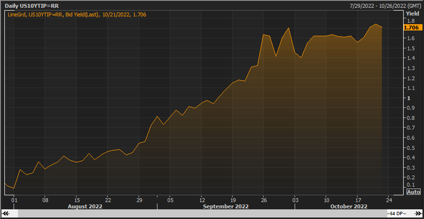Click the date range 7/29/2022 - 10/26/2022
The image size is (424, 219).
pyautogui.click(x=381, y=6)
